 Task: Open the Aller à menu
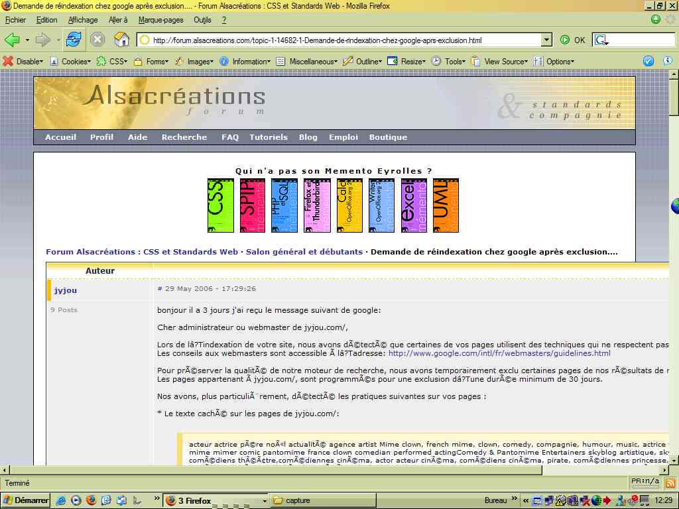[x=118, y=20]
